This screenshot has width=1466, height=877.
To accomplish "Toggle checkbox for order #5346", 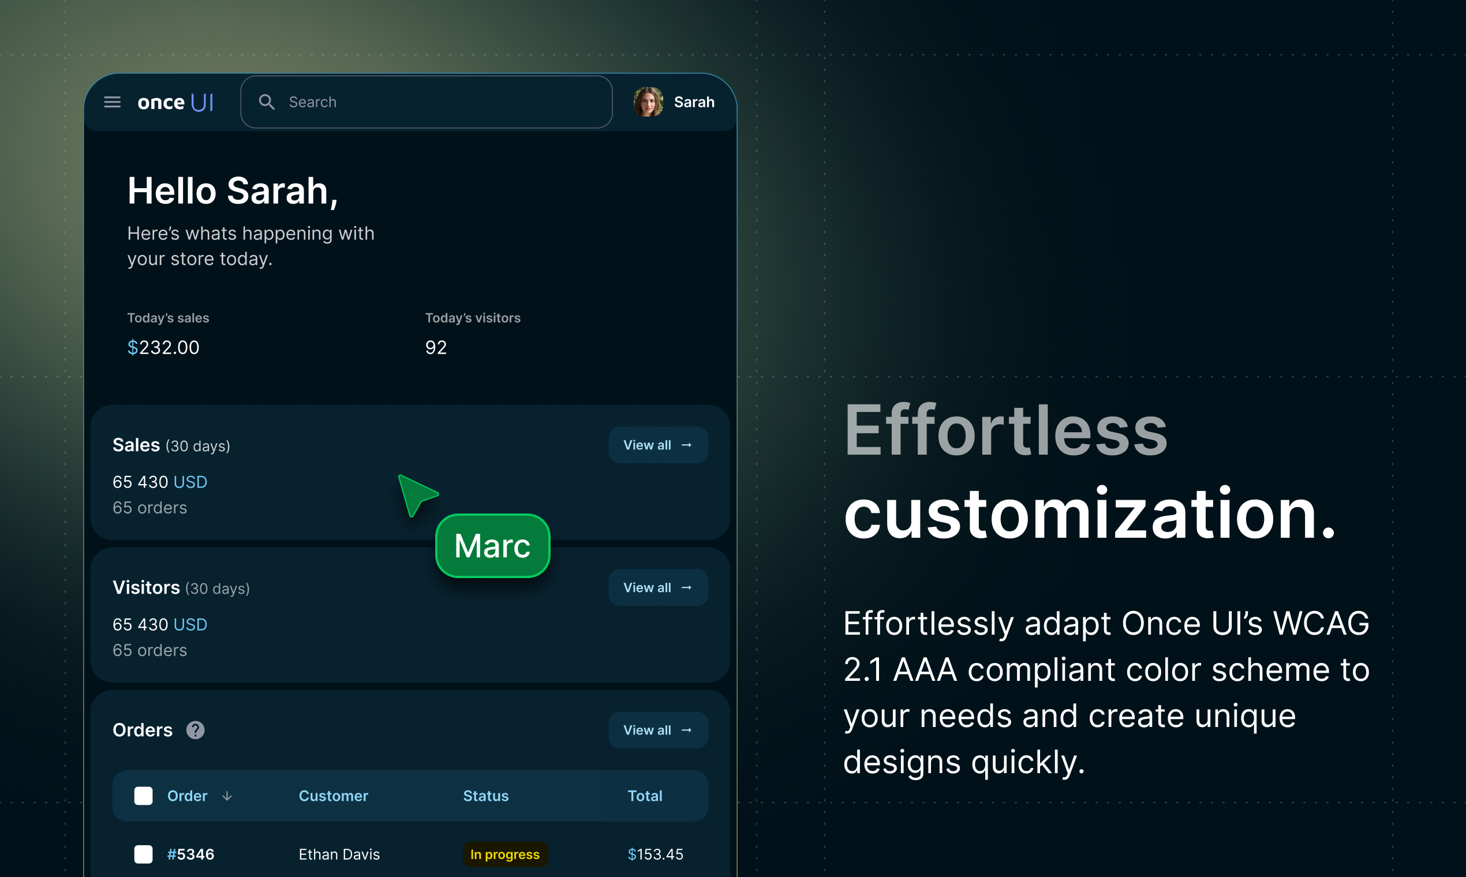I will (143, 854).
